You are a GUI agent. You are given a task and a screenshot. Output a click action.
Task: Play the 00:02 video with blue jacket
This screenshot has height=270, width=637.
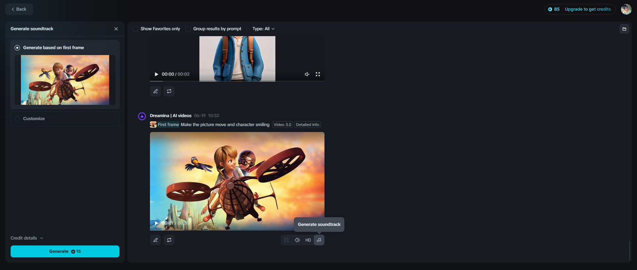[x=156, y=74]
